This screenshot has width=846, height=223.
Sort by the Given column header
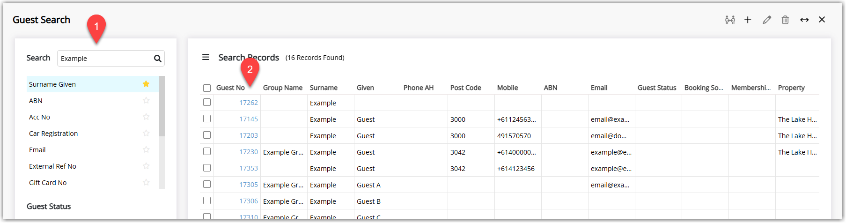tap(365, 88)
